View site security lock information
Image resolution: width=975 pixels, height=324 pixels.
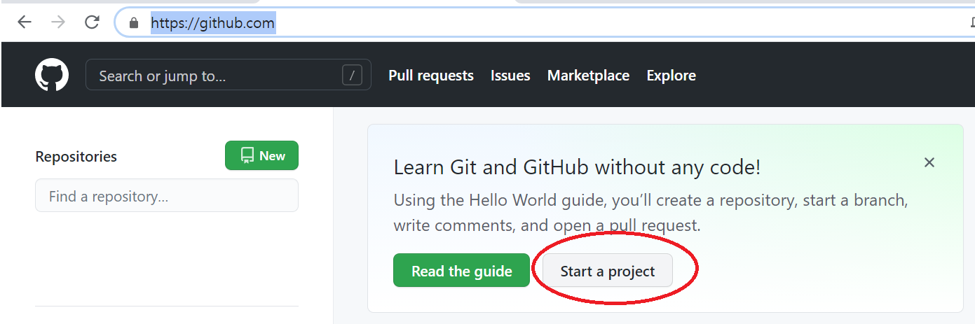point(135,23)
